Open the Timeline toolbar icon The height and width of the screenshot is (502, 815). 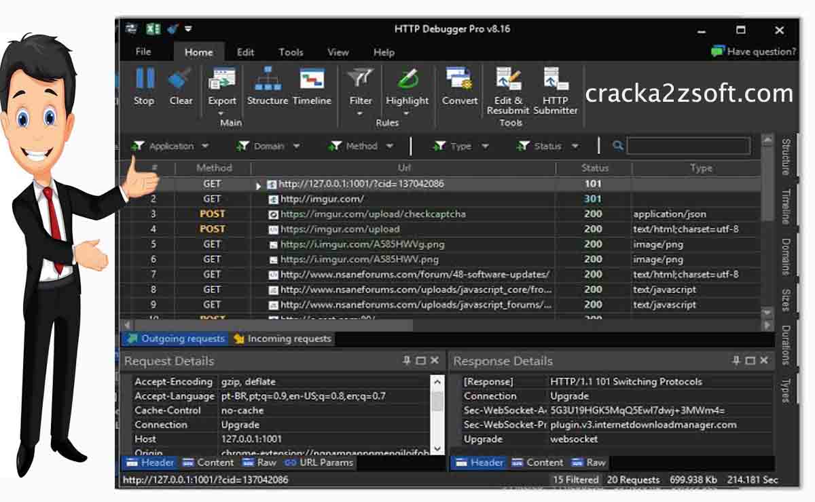pos(312,78)
